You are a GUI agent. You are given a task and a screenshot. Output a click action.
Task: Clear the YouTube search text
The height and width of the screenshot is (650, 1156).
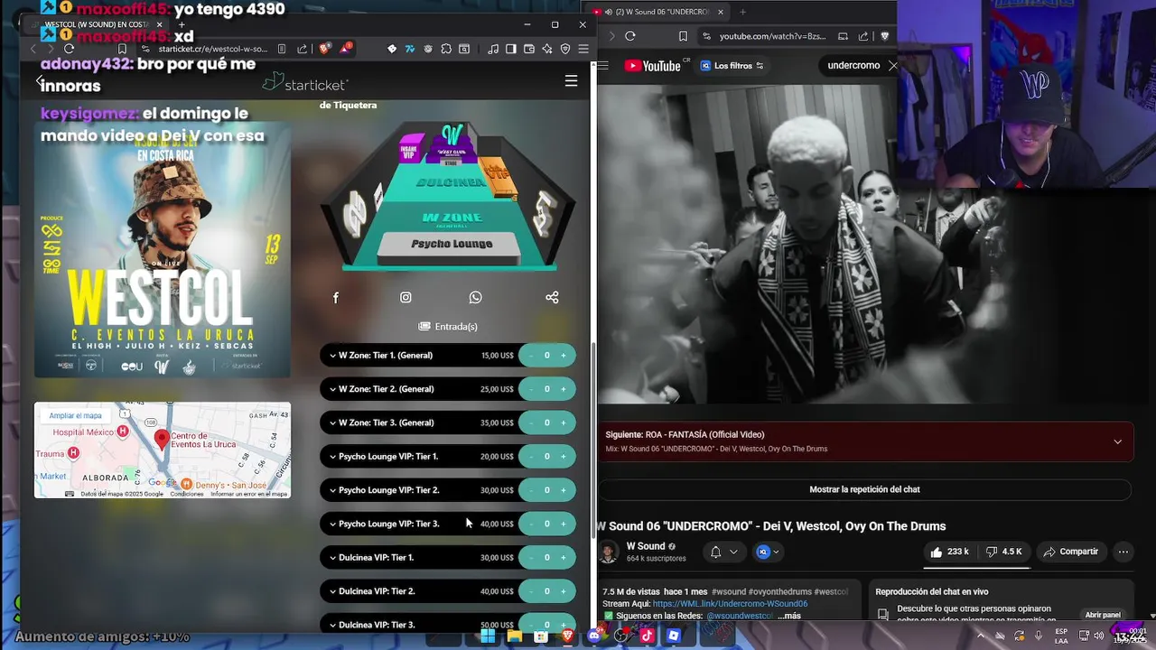tap(893, 66)
